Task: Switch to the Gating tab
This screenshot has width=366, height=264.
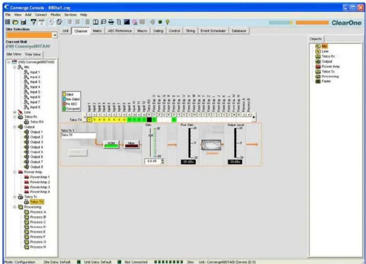Action: pyautogui.click(x=158, y=31)
